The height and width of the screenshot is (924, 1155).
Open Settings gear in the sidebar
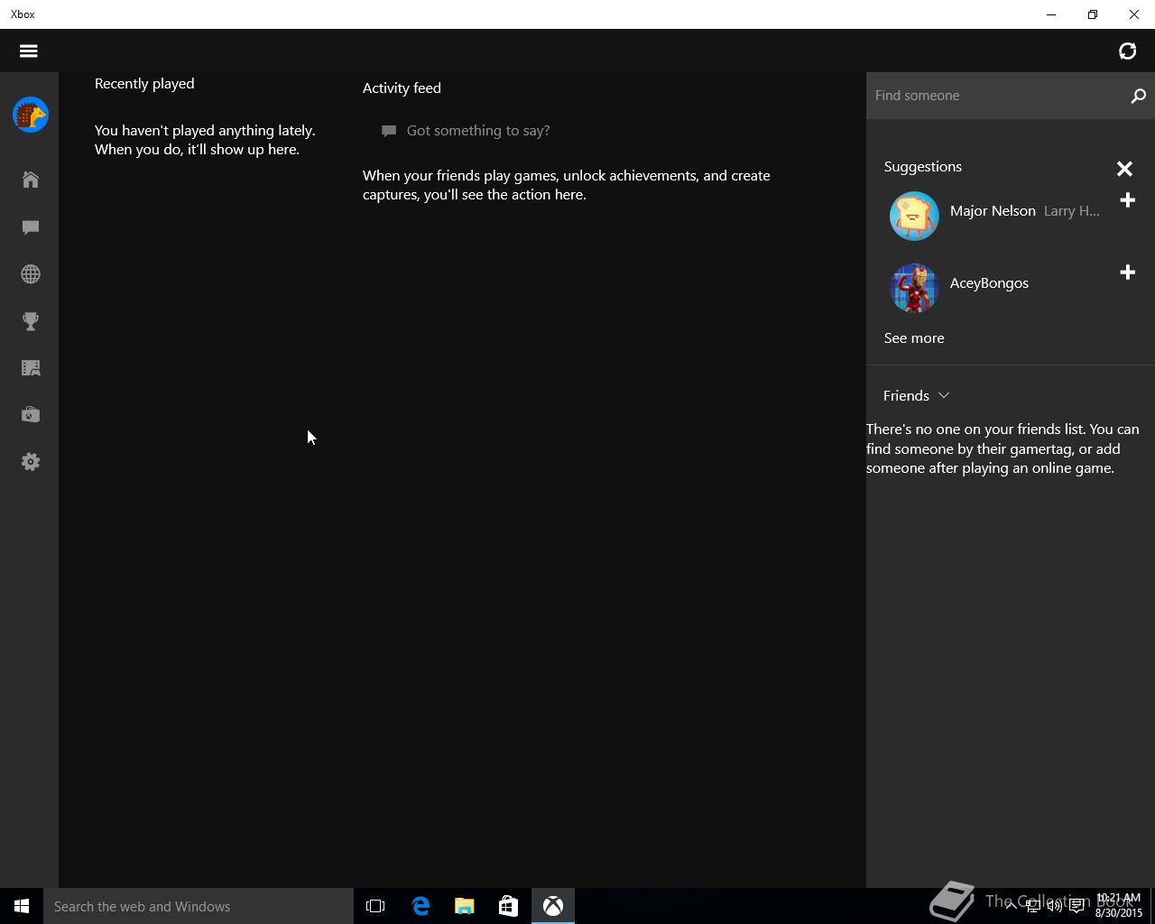31,462
